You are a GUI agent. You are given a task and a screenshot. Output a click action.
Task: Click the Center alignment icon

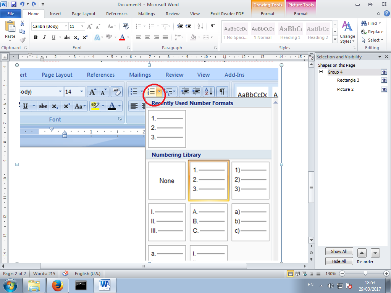pyautogui.click(x=147, y=37)
